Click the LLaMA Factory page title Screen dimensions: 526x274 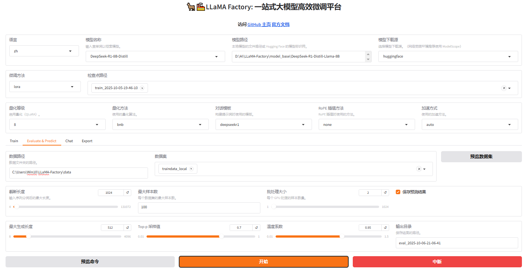tap(263, 7)
